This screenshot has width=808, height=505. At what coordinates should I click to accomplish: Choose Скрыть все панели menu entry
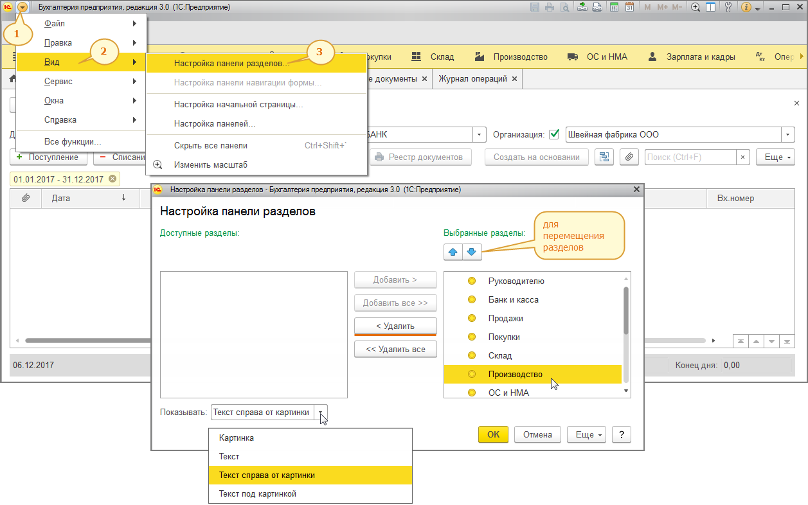pyautogui.click(x=257, y=145)
